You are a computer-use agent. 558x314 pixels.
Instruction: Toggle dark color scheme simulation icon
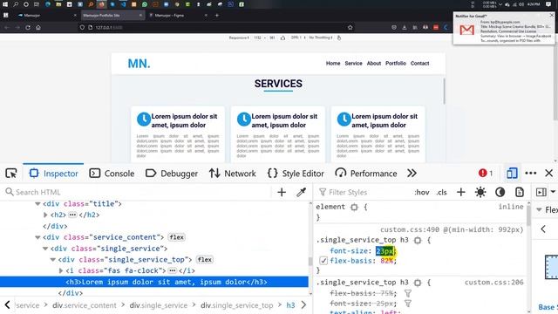(x=500, y=192)
